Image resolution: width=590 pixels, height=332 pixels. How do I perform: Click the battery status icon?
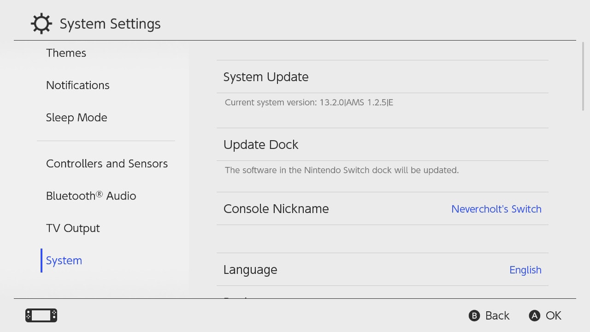41,315
